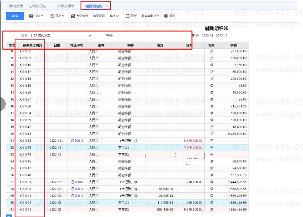The height and width of the screenshot is (217, 303).
Task: Click the balance 6,470,000.00 in row 20
Action: point(237,134)
